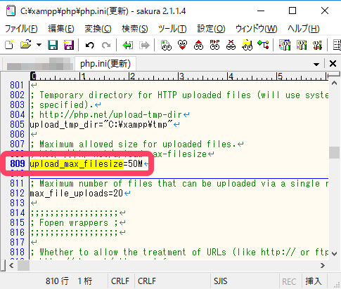Click the 'Maximum number of files' comment line
The image size is (341, 289).
179,184
